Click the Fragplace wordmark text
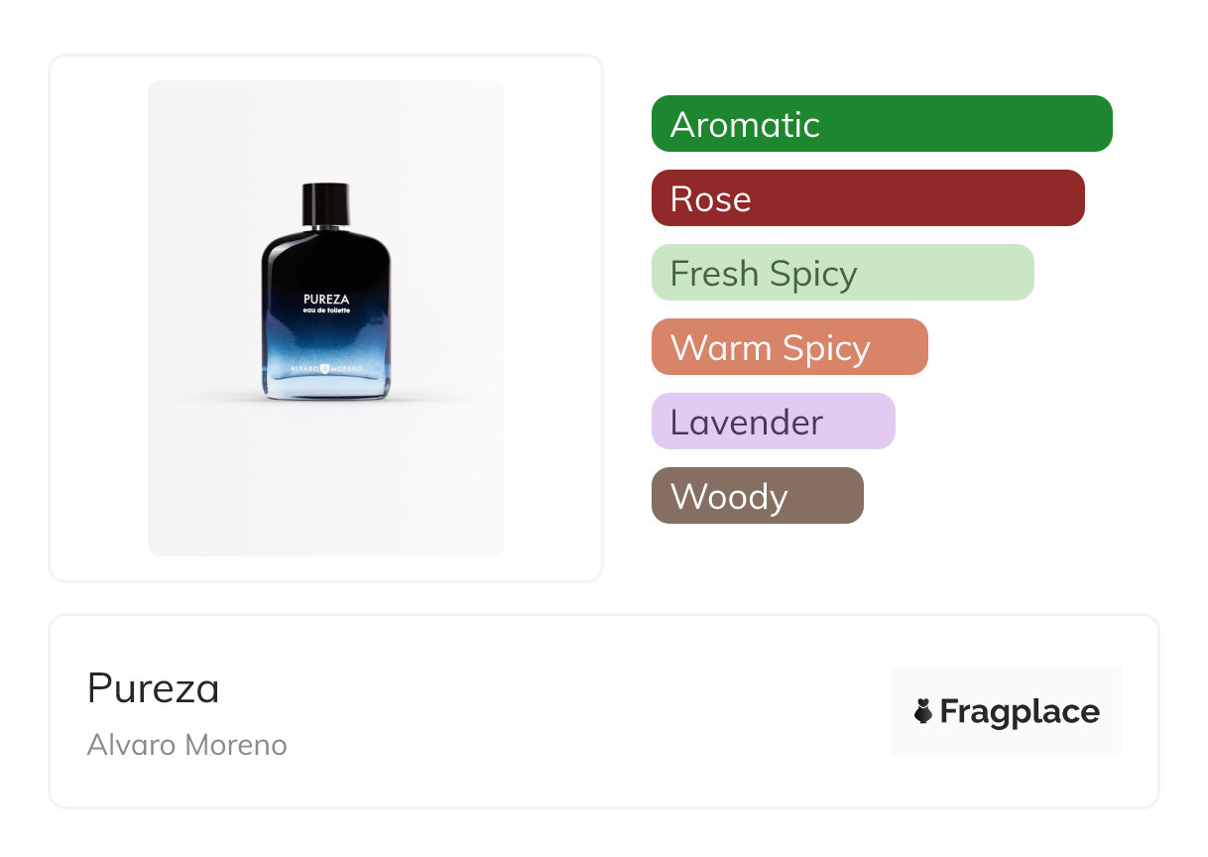Viewport: 1208px width, 857px height. 1020,711
